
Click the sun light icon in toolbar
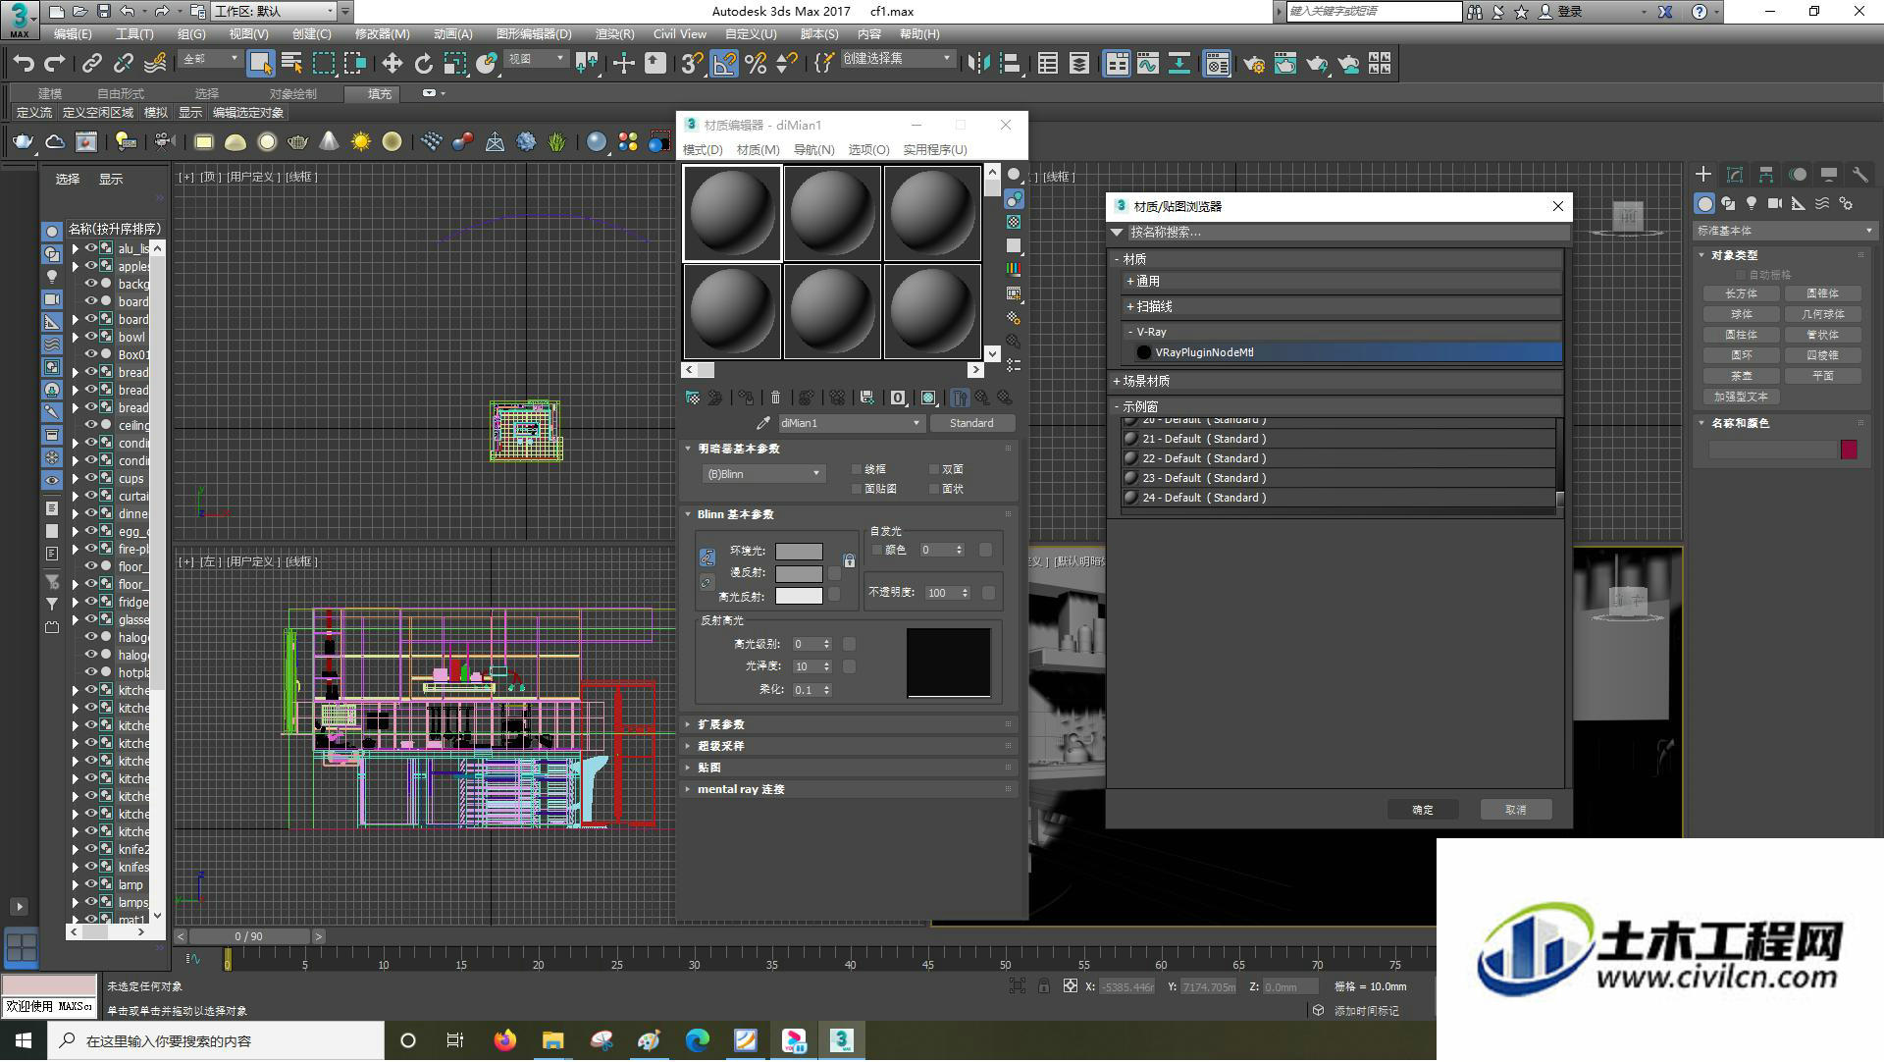pos(360,142)
